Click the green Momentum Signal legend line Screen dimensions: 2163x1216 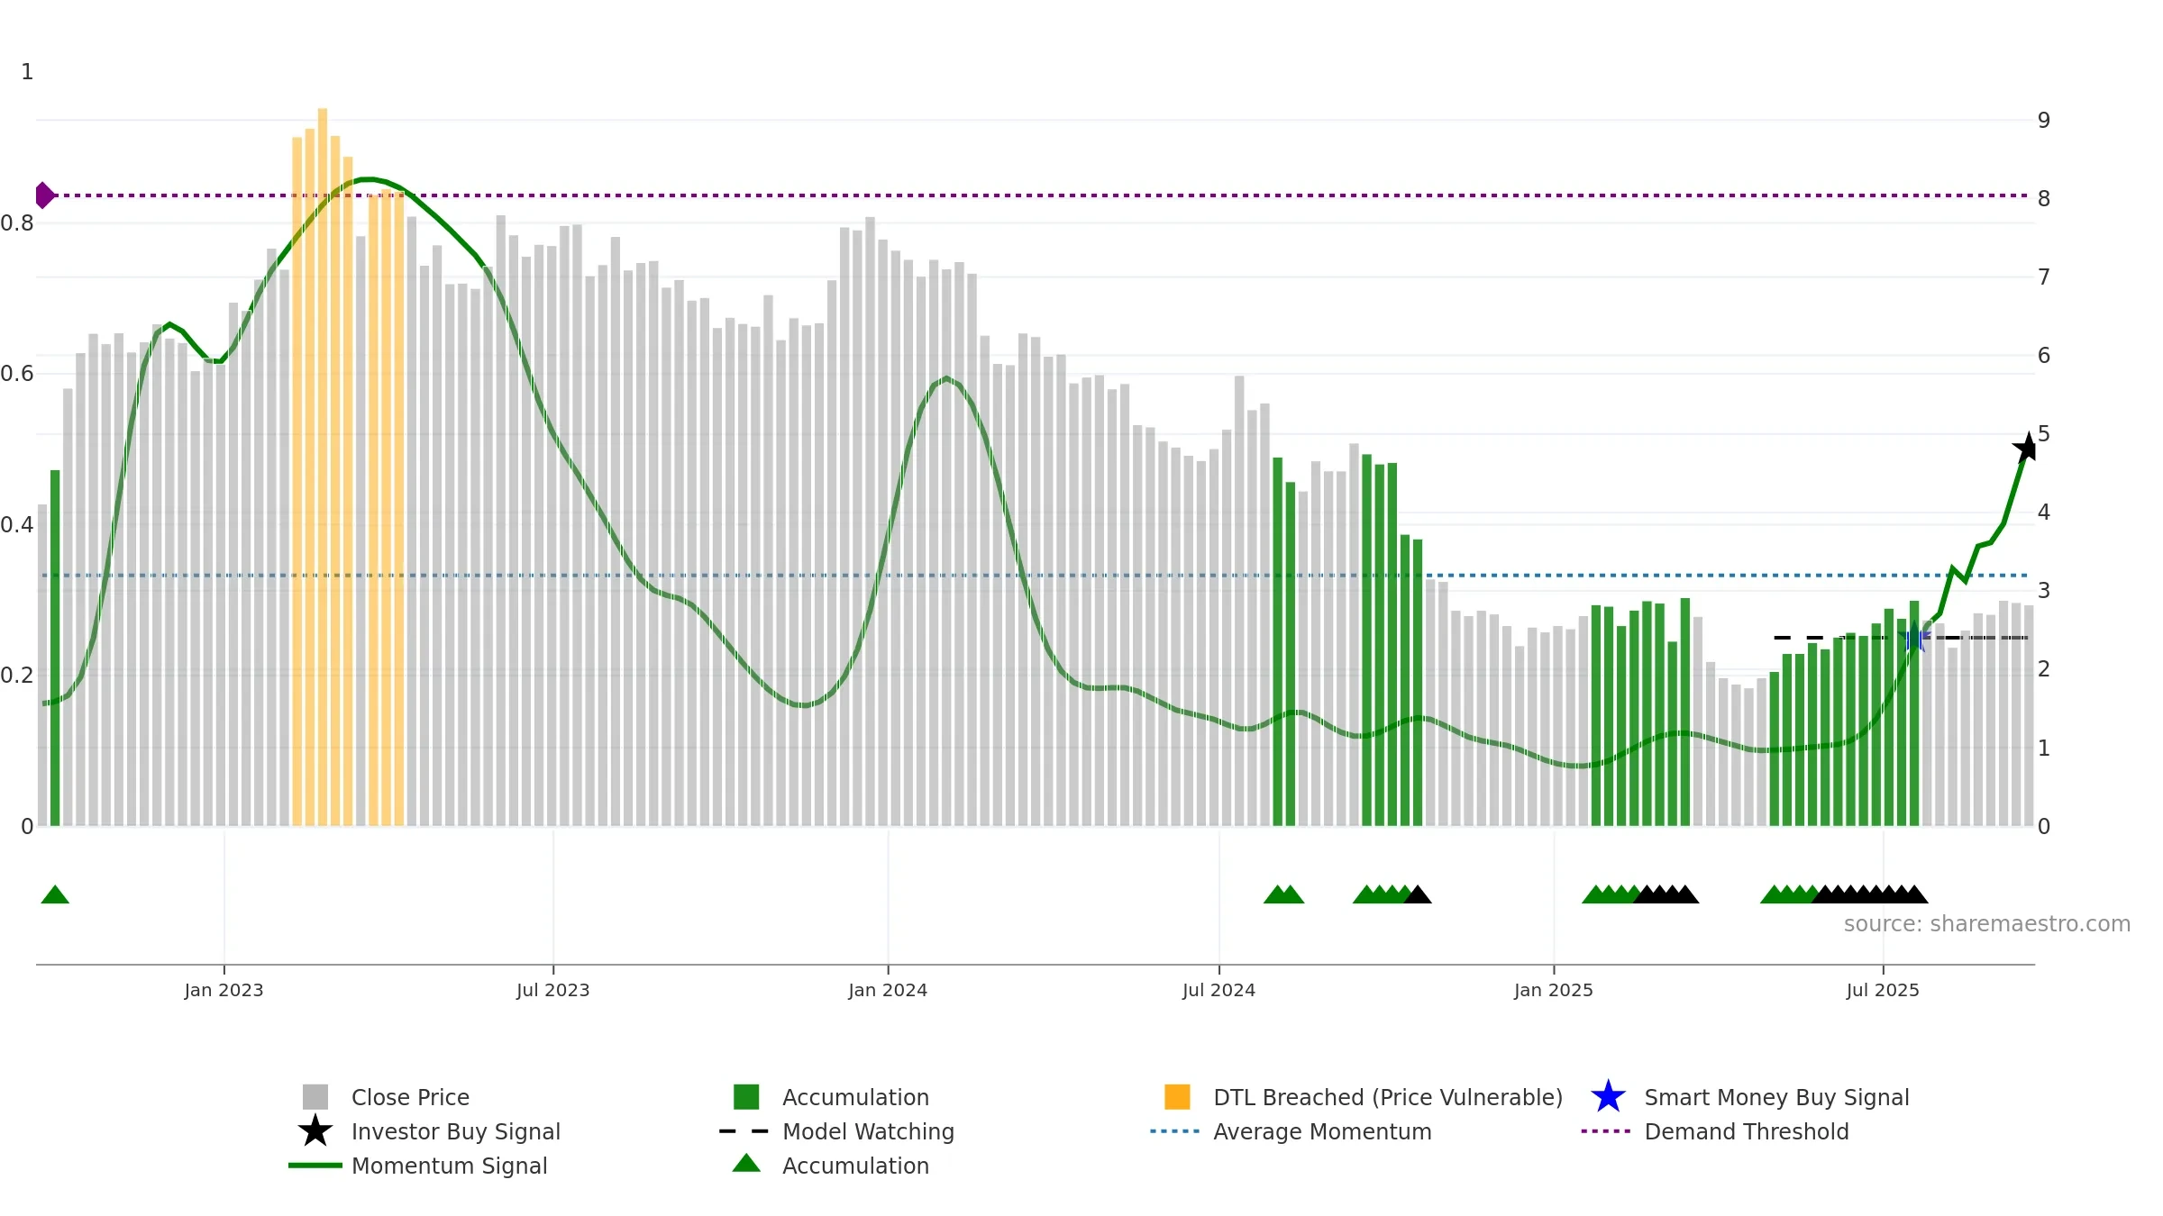(x=315, y=1166)
